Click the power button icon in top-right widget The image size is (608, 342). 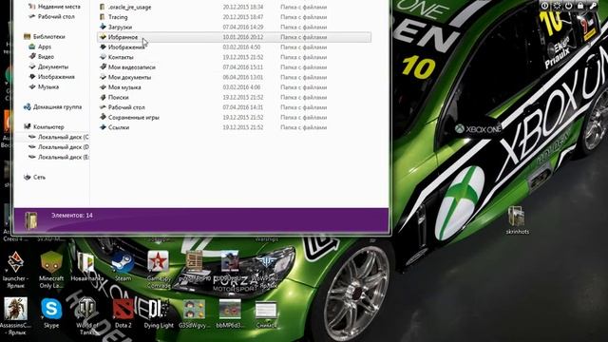(568, 6)
